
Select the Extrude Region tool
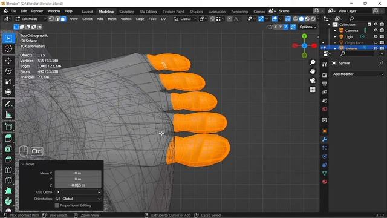(x=8, y=139)
